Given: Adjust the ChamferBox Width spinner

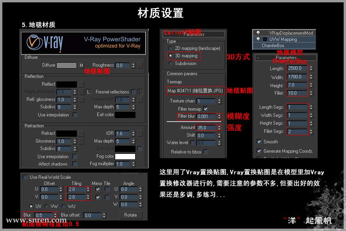Looking at the screenshot, I should (311, 77).
